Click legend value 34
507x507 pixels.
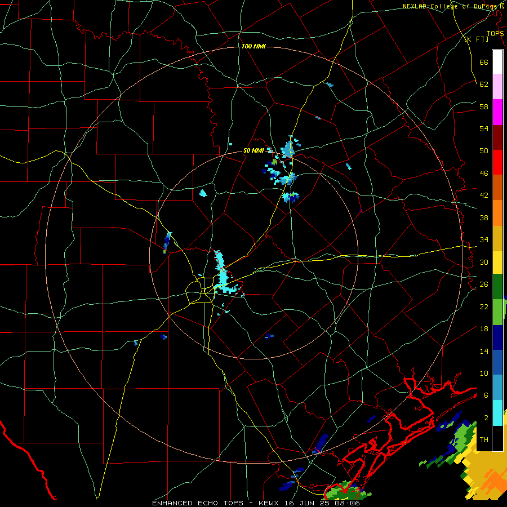click(484, 239)
